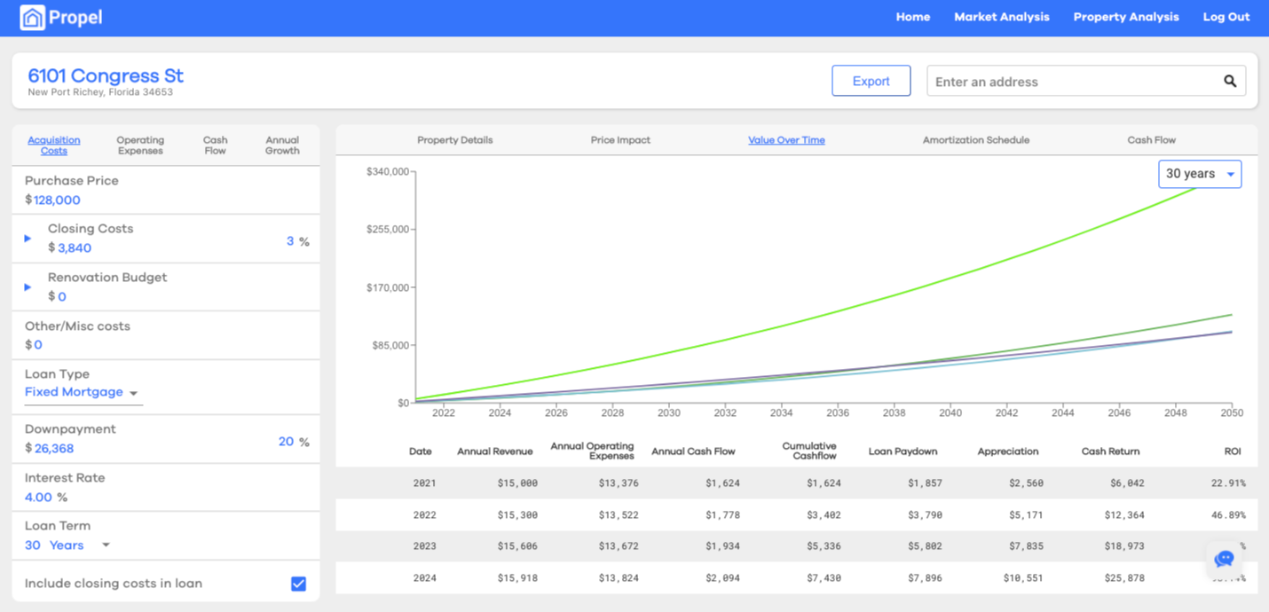Click the $15,300 annual revenue cell
This screenshot has width=1269, height=612.
[517, 515]
